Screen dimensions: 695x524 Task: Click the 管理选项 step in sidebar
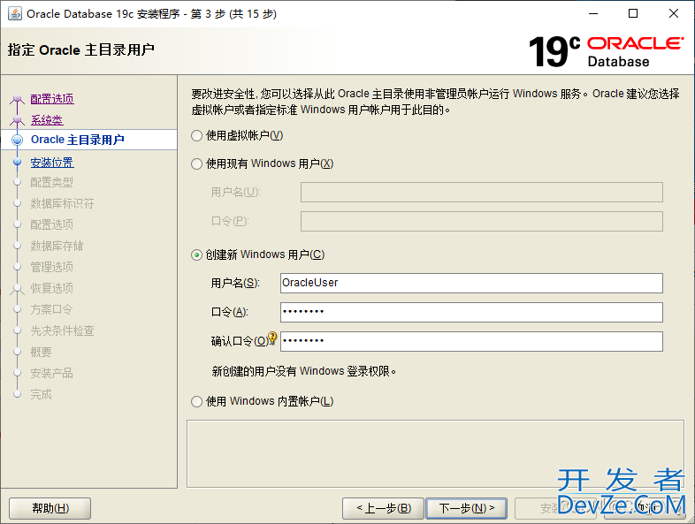pyautogui.click(x=52, y=267)
